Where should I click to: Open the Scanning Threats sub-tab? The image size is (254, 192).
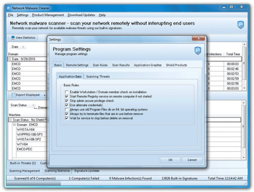(98, 77)
